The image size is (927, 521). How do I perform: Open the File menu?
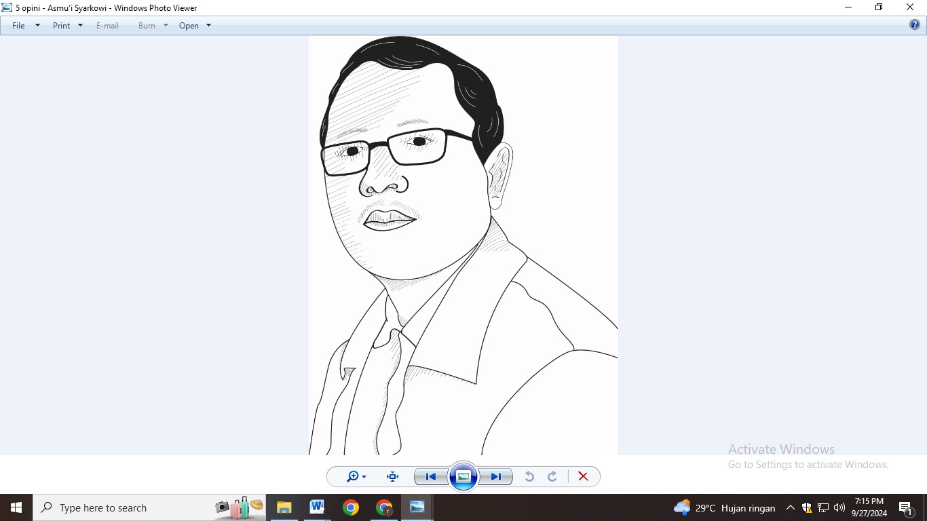(x=19, y=26)
